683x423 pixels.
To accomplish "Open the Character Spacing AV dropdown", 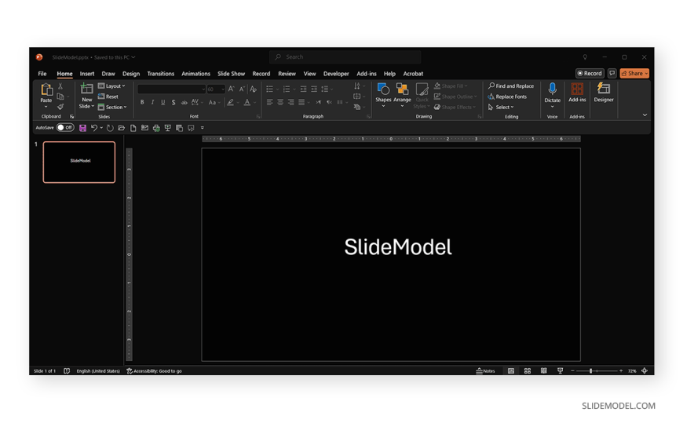I will click(x=197, y=102).
